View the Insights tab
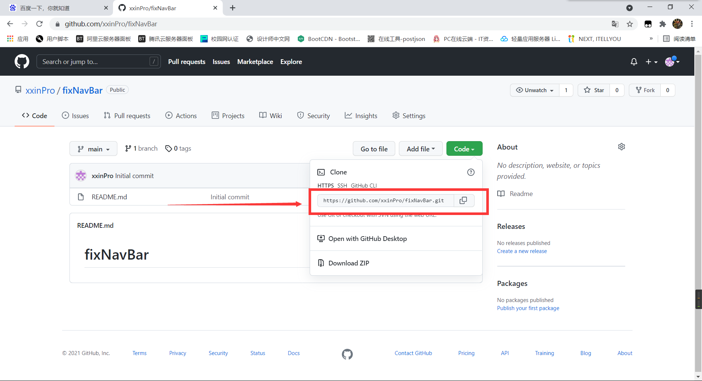 (x=361, y=116)
